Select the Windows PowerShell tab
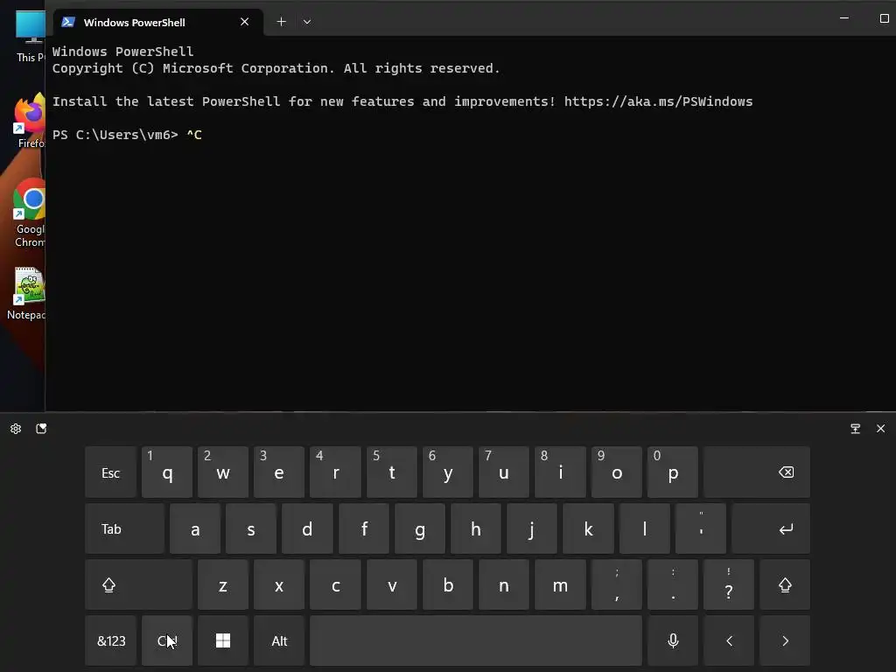This screenshot has height=672, width=896. tap(157, 22)
